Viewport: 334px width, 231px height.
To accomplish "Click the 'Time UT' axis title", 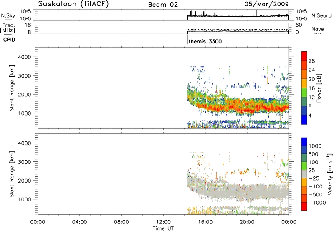I will point(163,228).
